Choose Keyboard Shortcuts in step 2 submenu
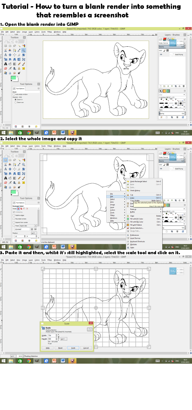Image resolution: width=192 pixels, height=410 pixels. 144,241
